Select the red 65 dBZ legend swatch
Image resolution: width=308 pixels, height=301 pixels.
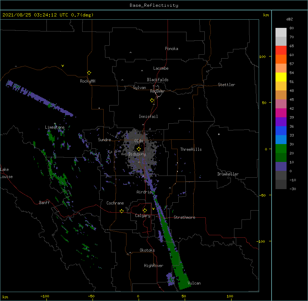point(281,50)
